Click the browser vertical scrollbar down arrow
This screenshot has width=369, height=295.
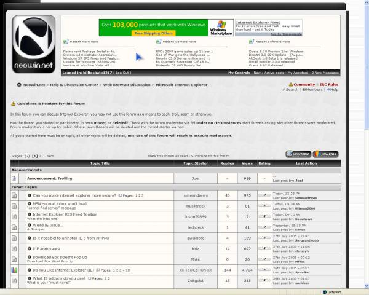click(x=367, y=286)
